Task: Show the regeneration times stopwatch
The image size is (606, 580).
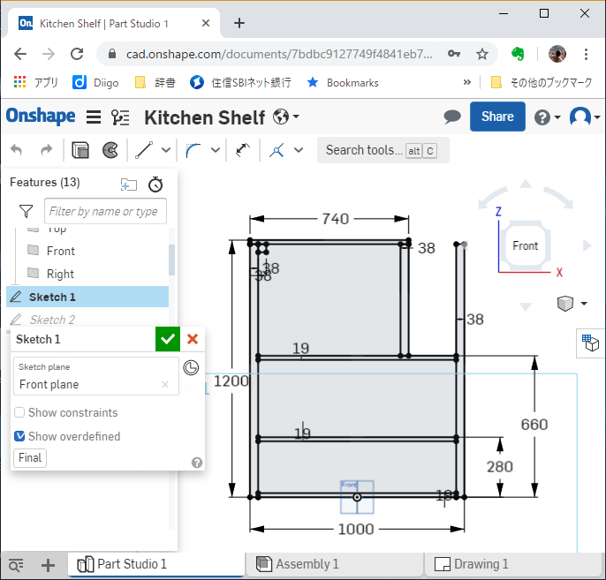Action: (x=155, y=185)
